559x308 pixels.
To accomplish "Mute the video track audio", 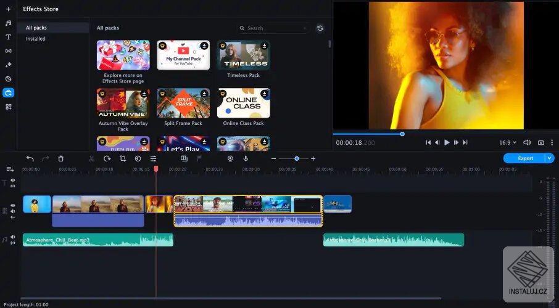I will (x=13, y=211).
